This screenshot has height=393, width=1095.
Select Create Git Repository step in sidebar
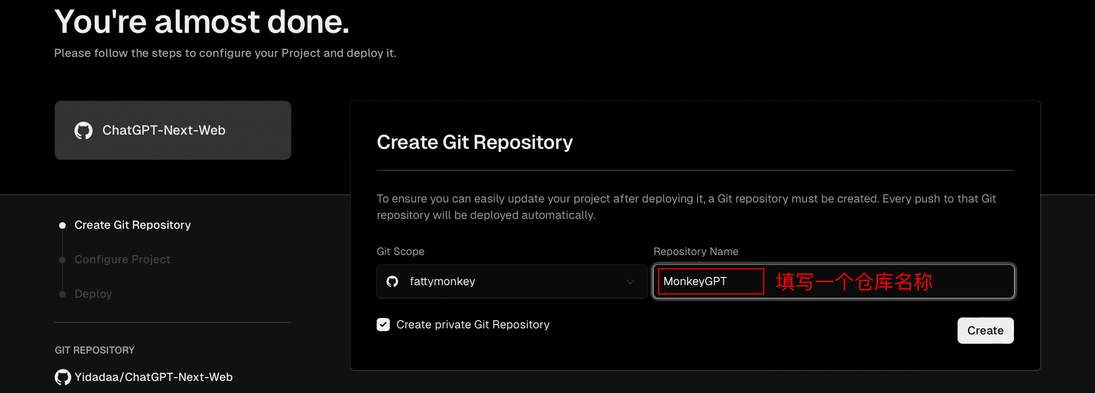click(x=132, y=225)
